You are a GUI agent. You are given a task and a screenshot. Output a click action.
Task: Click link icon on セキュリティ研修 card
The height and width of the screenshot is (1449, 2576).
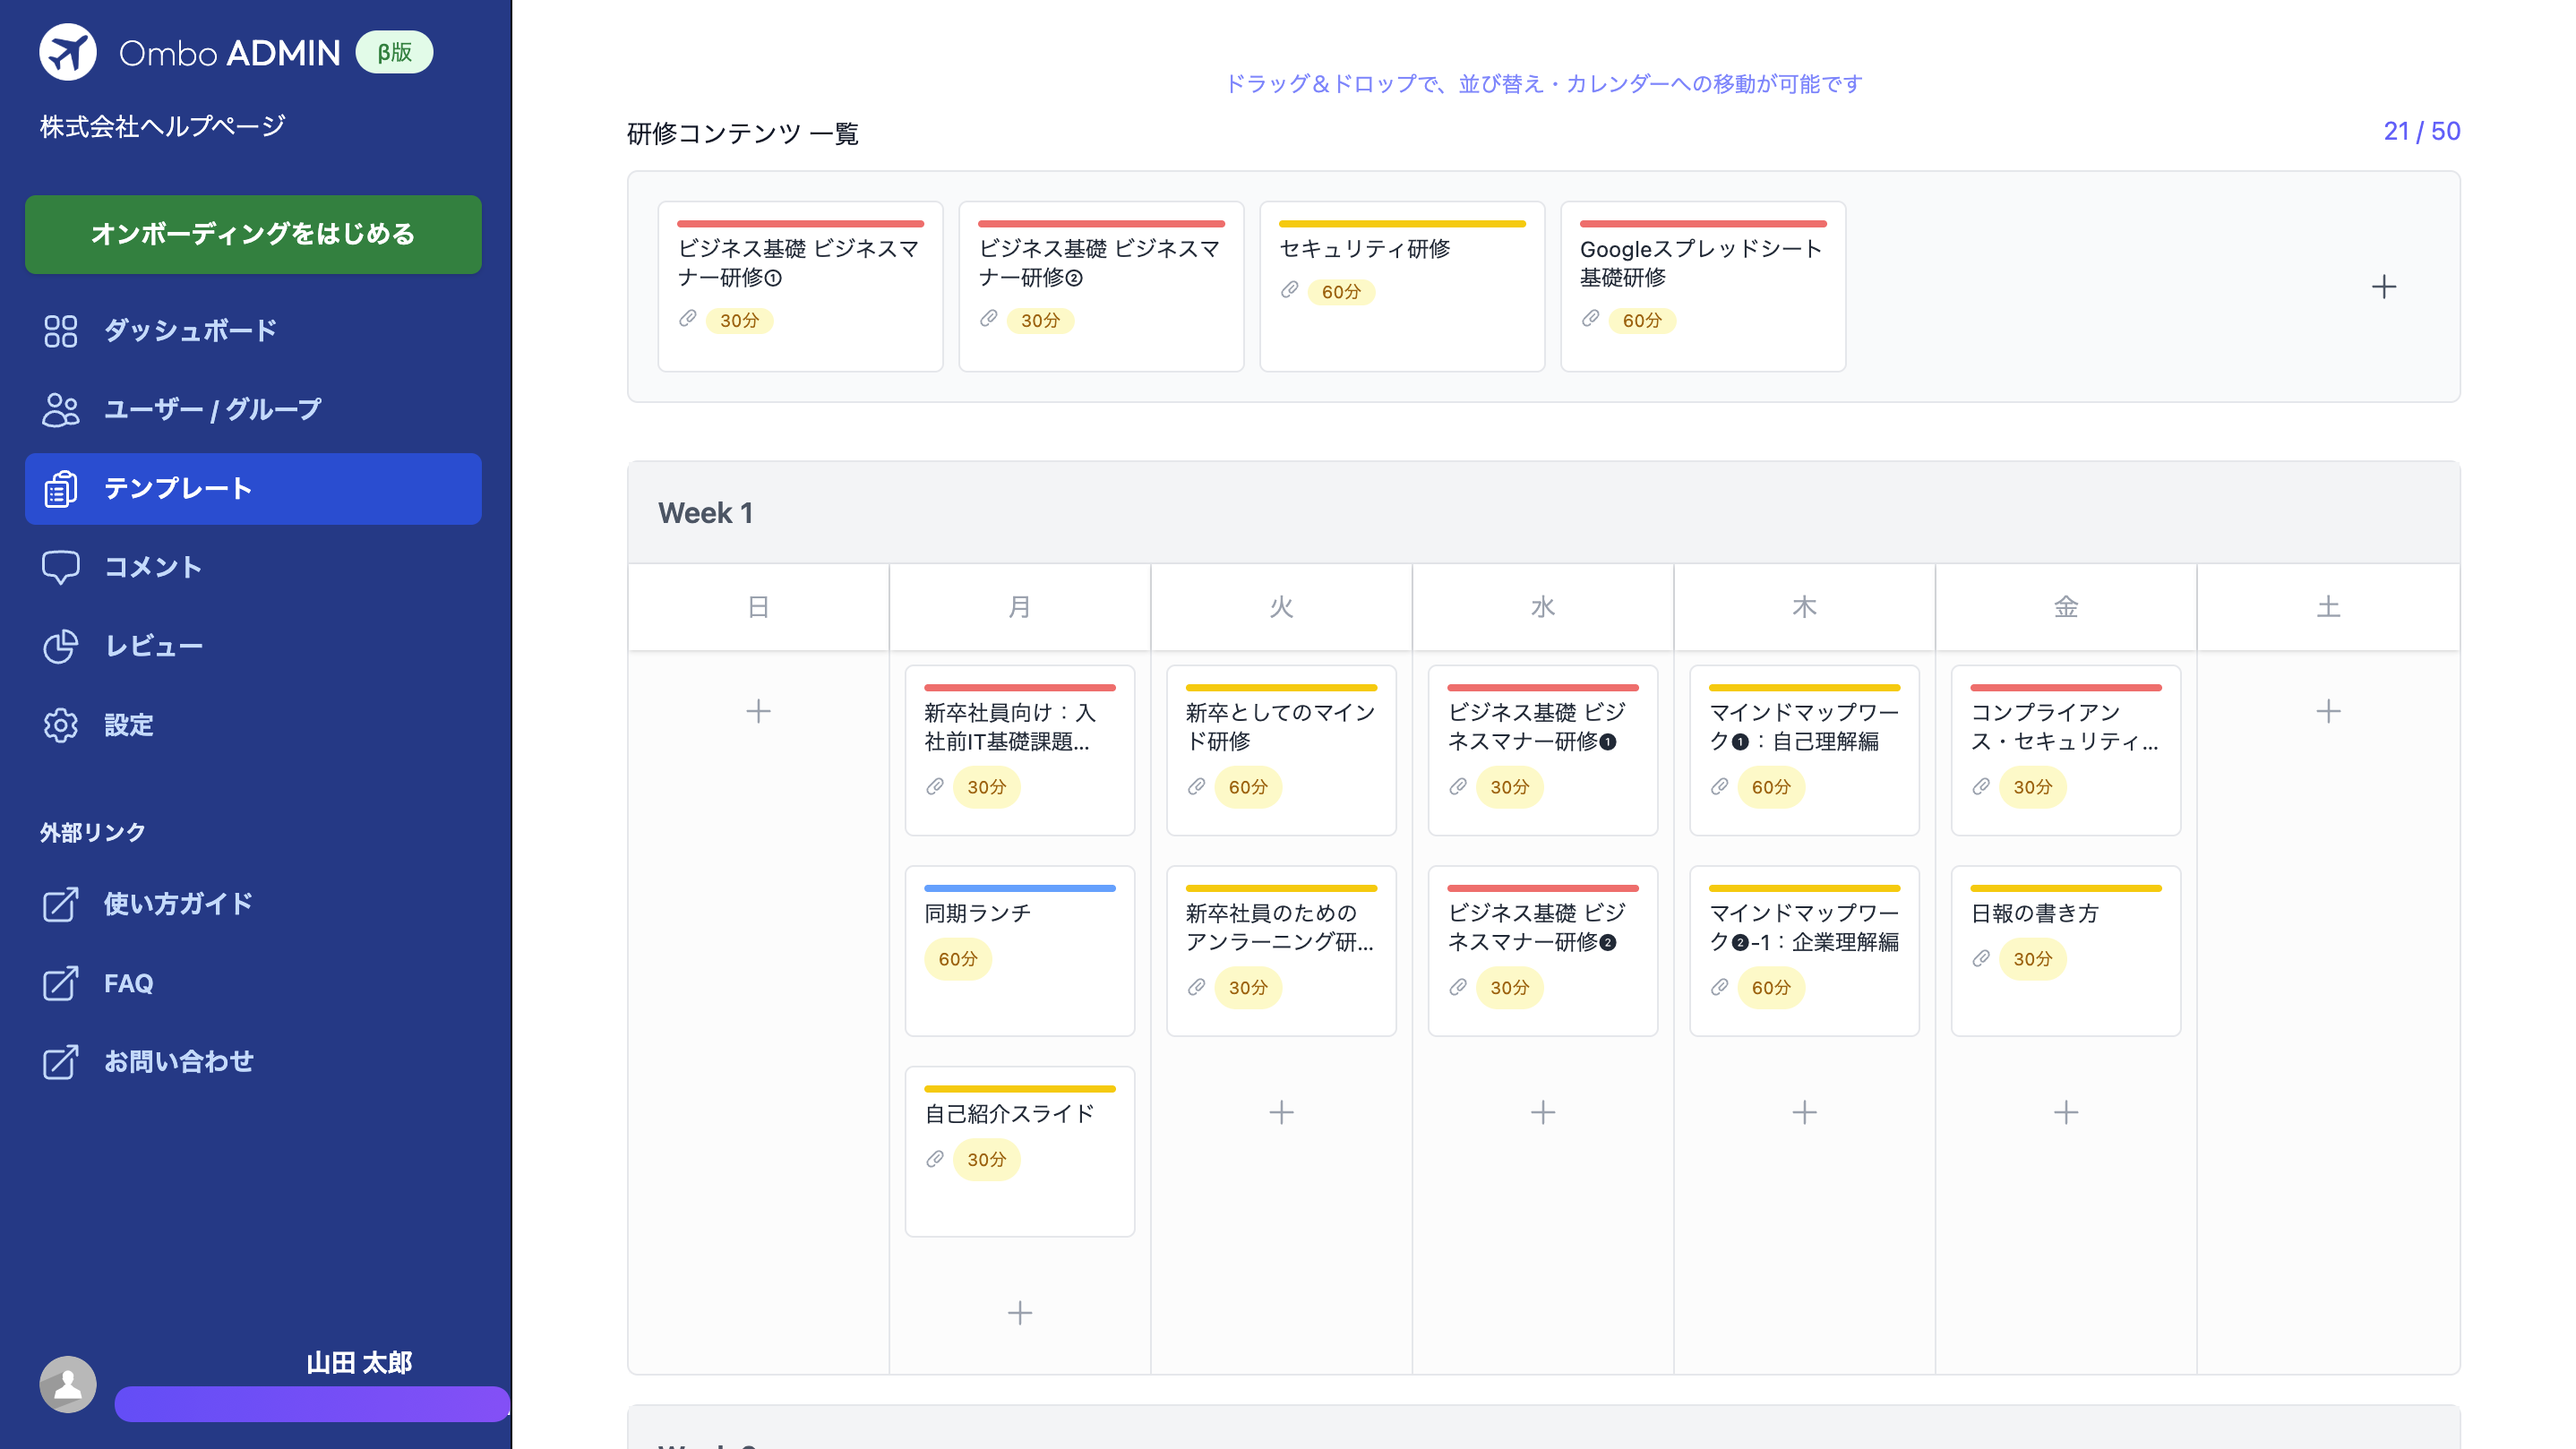pos(1289,290)
